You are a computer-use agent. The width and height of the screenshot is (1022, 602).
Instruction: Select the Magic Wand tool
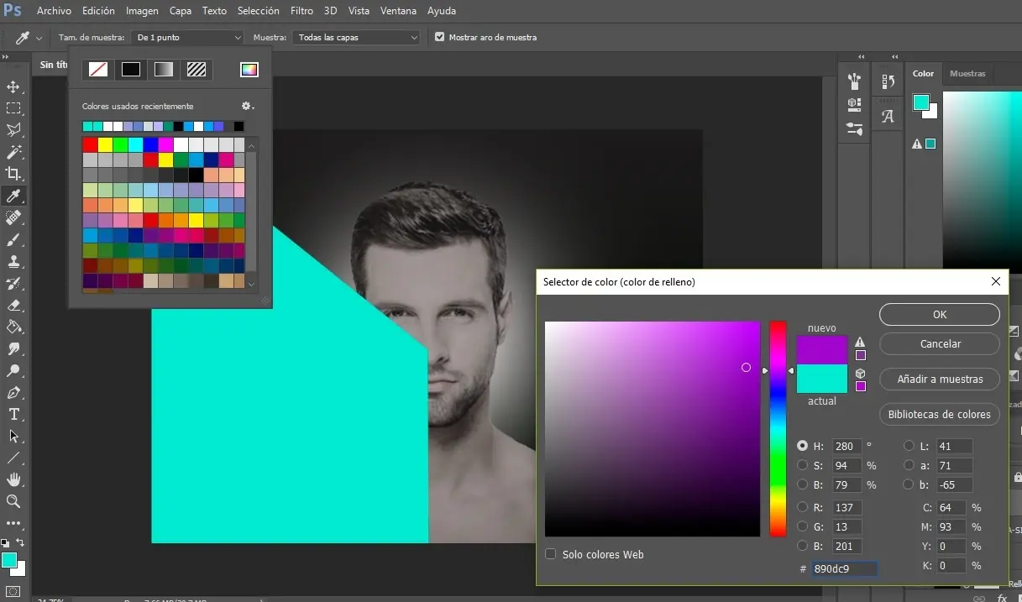pyautogui.click(x=13, y=152)
